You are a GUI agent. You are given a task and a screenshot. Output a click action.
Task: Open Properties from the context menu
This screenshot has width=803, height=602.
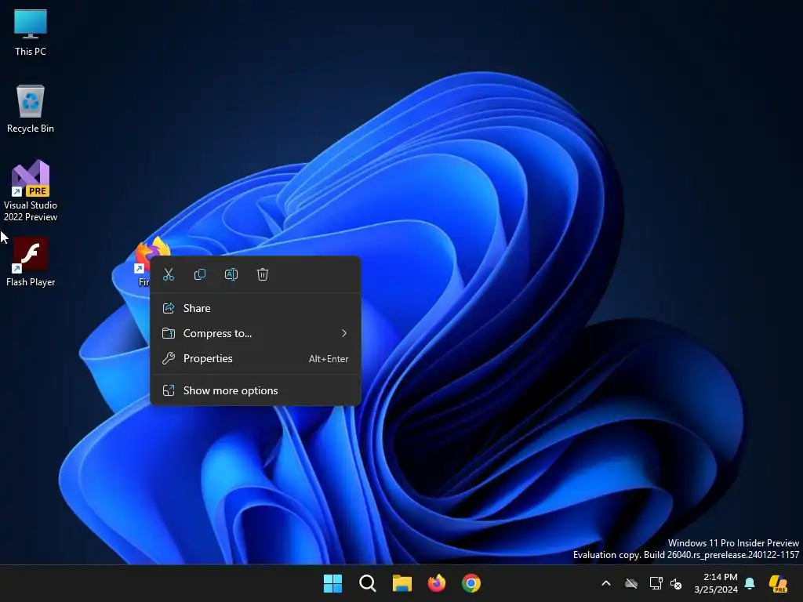click(x=255, y=358)
